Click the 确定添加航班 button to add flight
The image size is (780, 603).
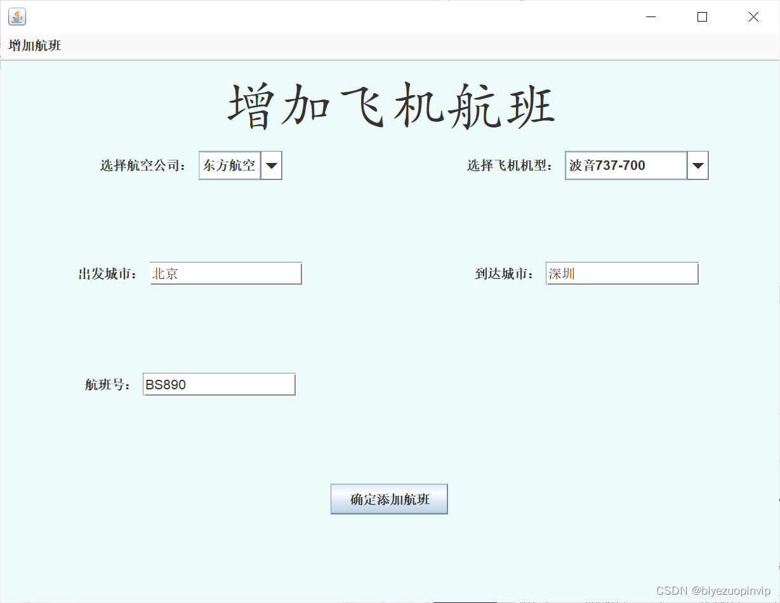tap(389, 499)
